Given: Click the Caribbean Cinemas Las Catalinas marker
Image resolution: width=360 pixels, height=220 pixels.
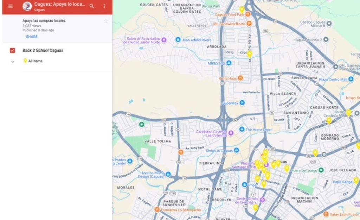Looking at the screenshot, I should 231,133.
